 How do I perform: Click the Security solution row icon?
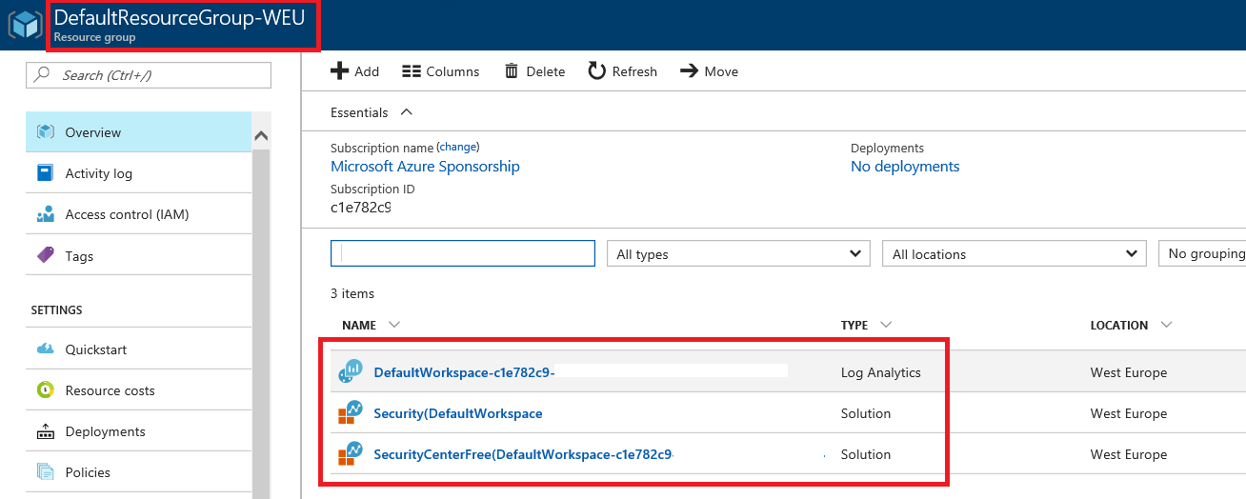[351, 413]
